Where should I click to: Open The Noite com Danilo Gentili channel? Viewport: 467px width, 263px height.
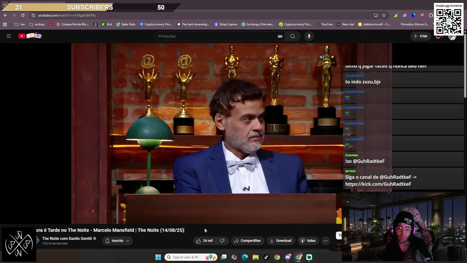pyautogui.click(x=67, y=239)
